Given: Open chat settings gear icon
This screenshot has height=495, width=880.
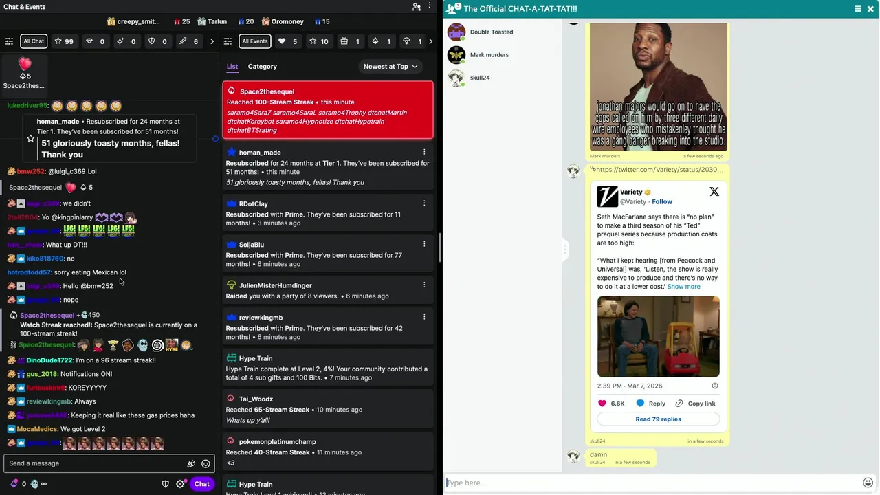Looking at the screenshot, I should [x=180, y=484].
